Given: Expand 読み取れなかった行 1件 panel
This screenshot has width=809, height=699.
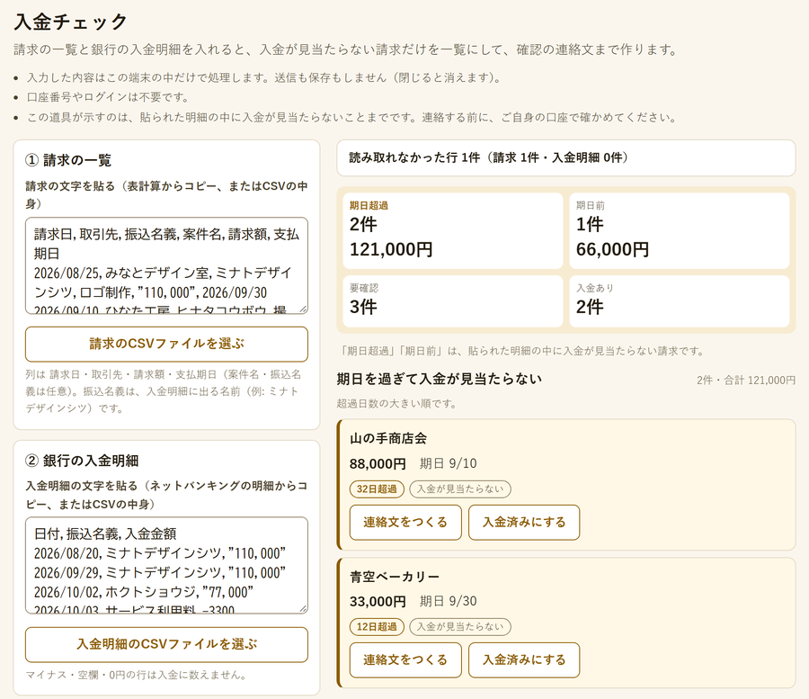Looking at the screenshot, I should tap(566, 157).
